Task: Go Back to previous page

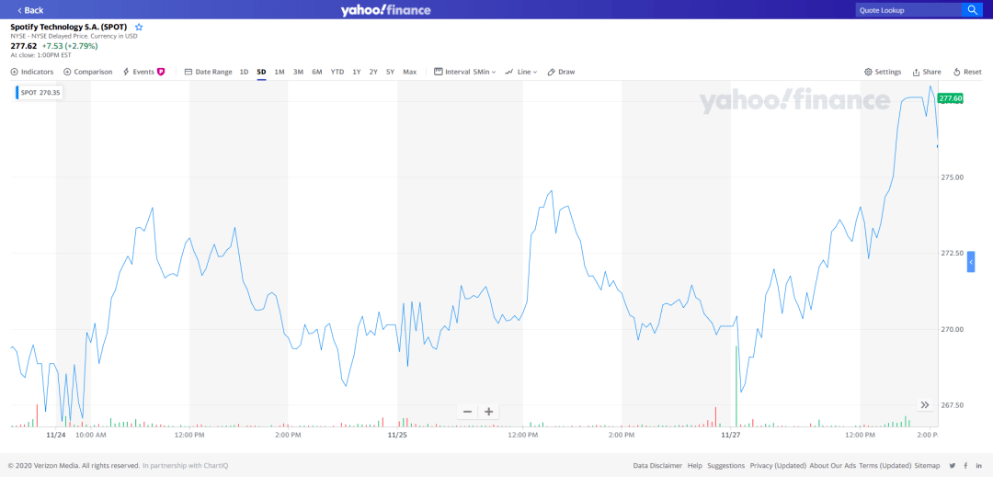Action: click(x=30, y=10)
